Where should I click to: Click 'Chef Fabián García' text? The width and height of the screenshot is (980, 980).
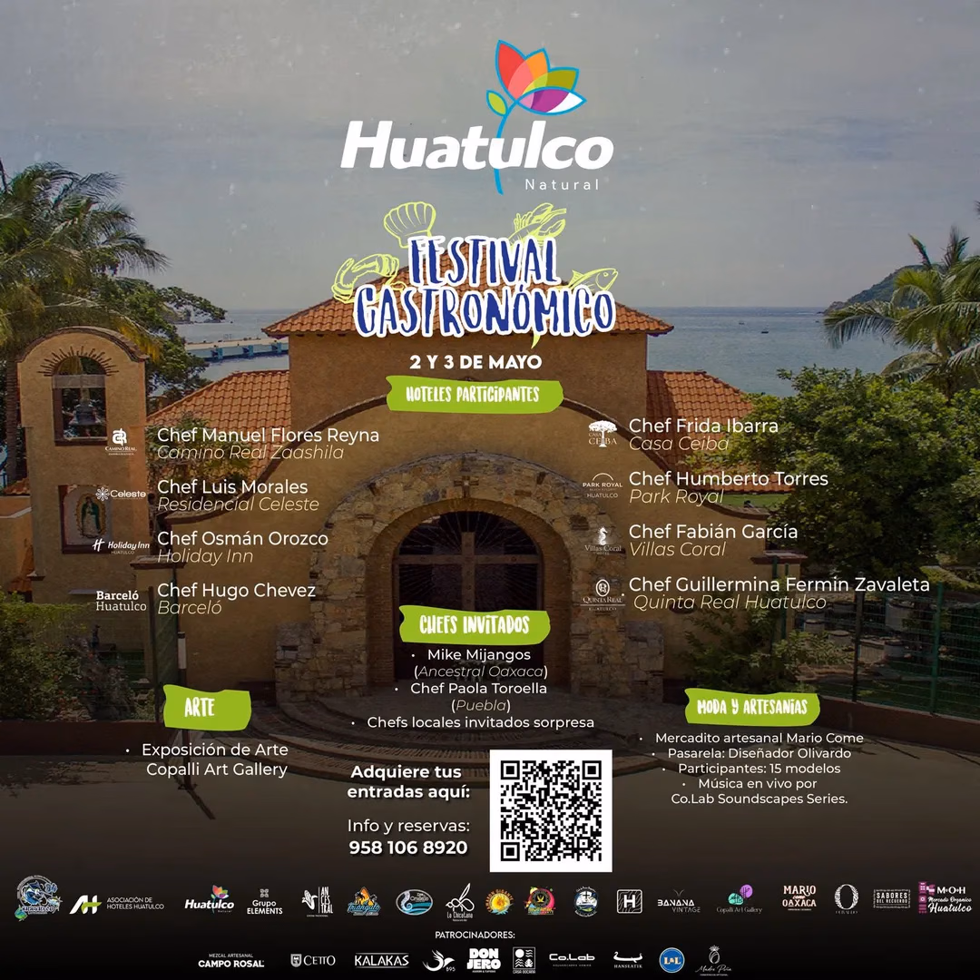(713, 532)
